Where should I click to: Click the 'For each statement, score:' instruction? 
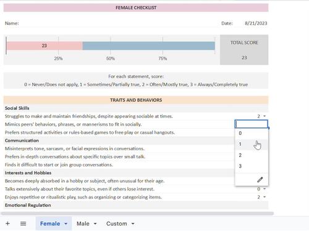point(136,76)
